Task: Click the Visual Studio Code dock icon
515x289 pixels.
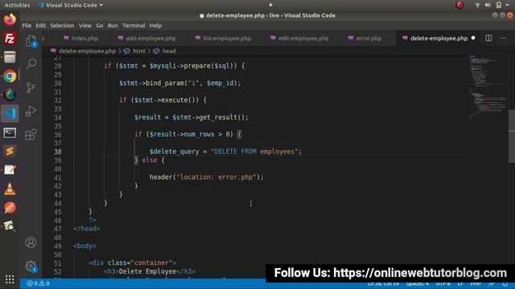Action: point(10,113)
